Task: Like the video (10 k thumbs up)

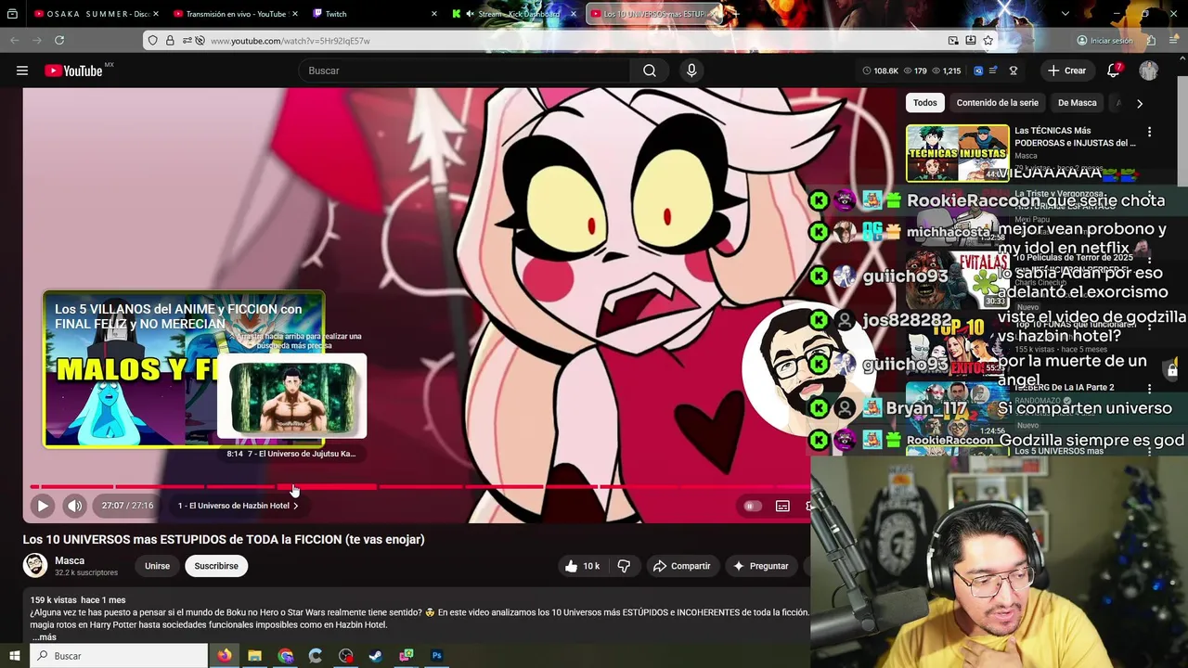Action: (582, 566)
